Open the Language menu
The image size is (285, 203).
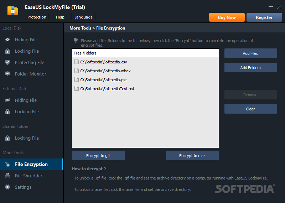pos(83,17)
